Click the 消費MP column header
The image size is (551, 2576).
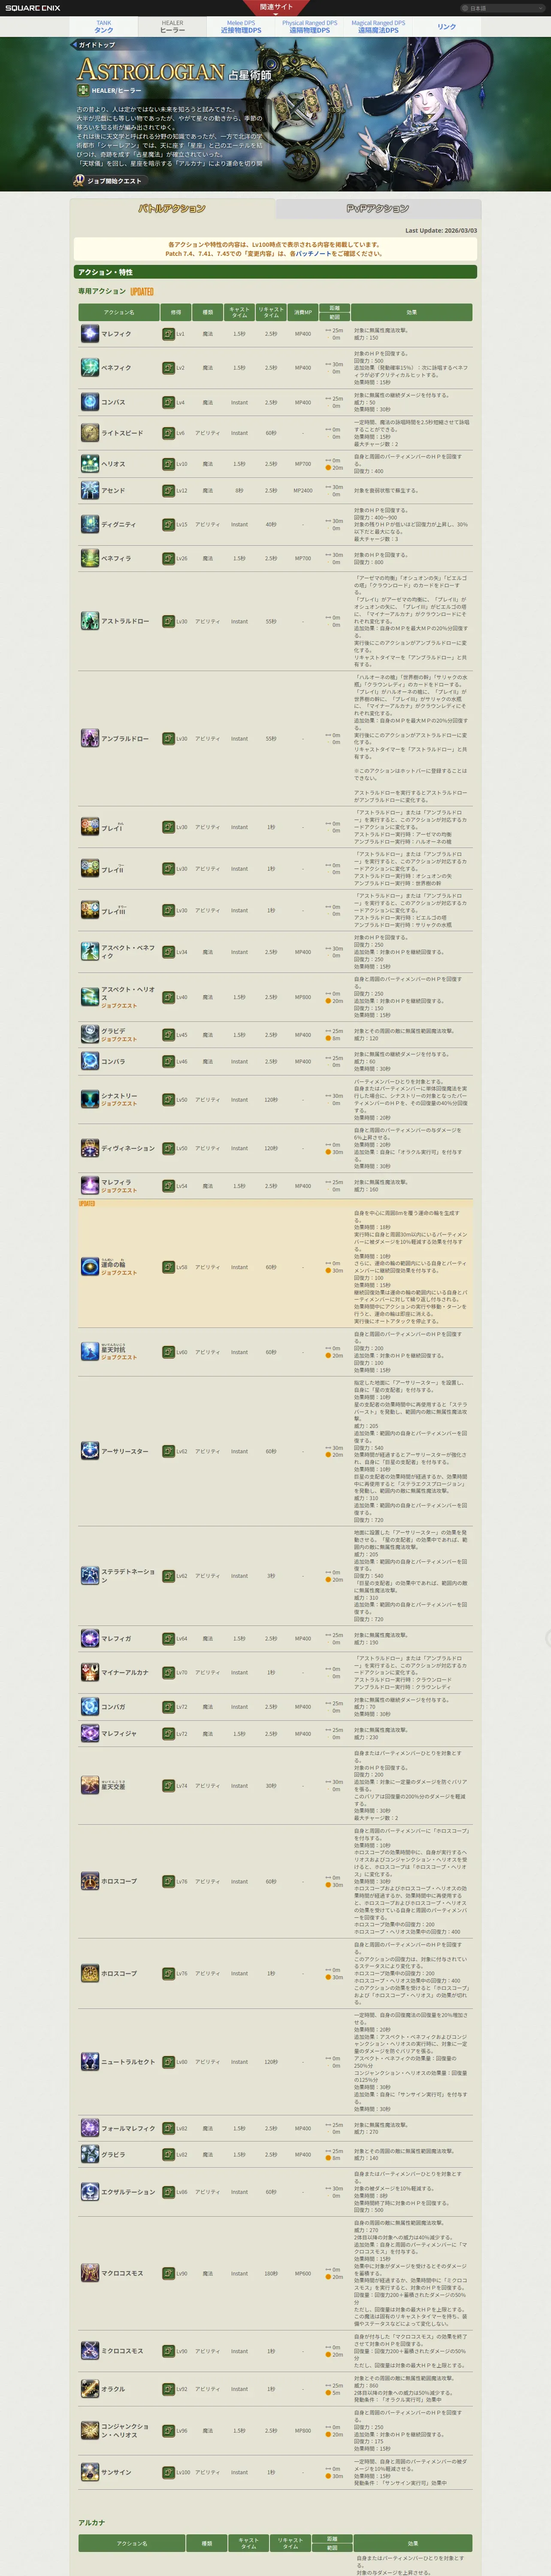pos(302,312)
